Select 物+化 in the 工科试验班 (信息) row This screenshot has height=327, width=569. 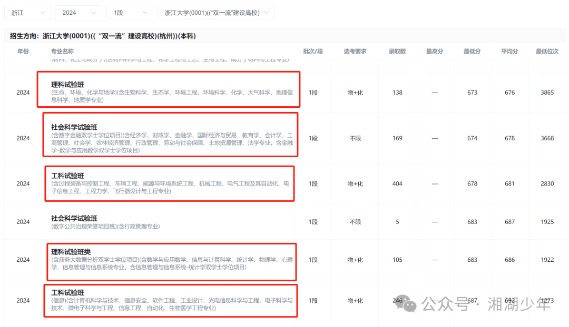355,301
